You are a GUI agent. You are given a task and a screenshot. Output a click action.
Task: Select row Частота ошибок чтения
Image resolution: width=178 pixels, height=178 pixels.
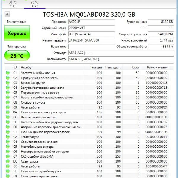[87, 73]
